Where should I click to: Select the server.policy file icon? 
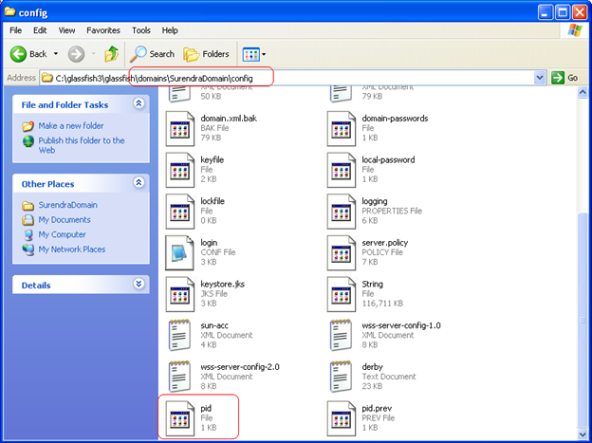[x=342, y=252]
